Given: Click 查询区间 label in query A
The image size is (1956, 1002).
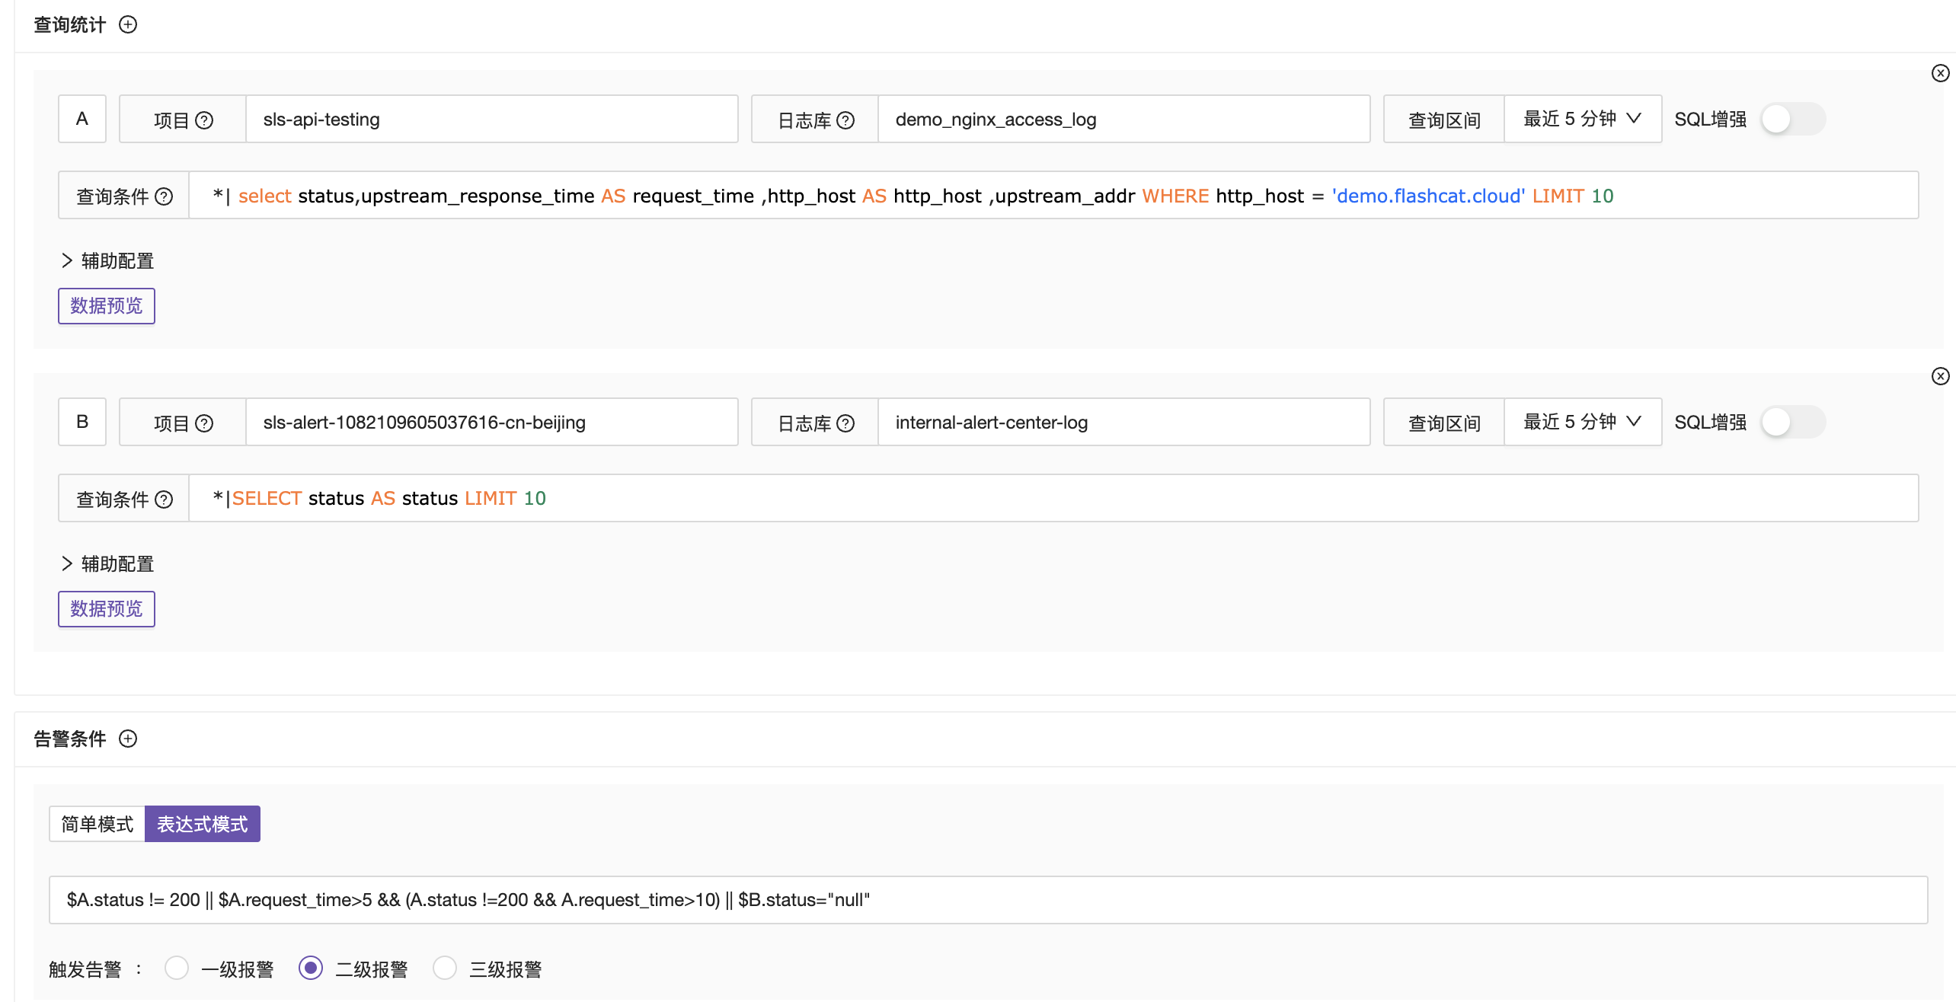Looking at the screenshot, I should pyautogui.click(x=1444, y=120).
